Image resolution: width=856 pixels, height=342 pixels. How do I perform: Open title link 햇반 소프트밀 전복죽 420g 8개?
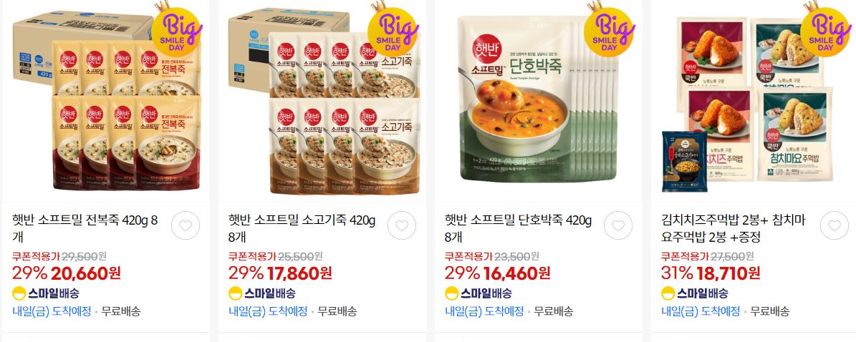85,228
